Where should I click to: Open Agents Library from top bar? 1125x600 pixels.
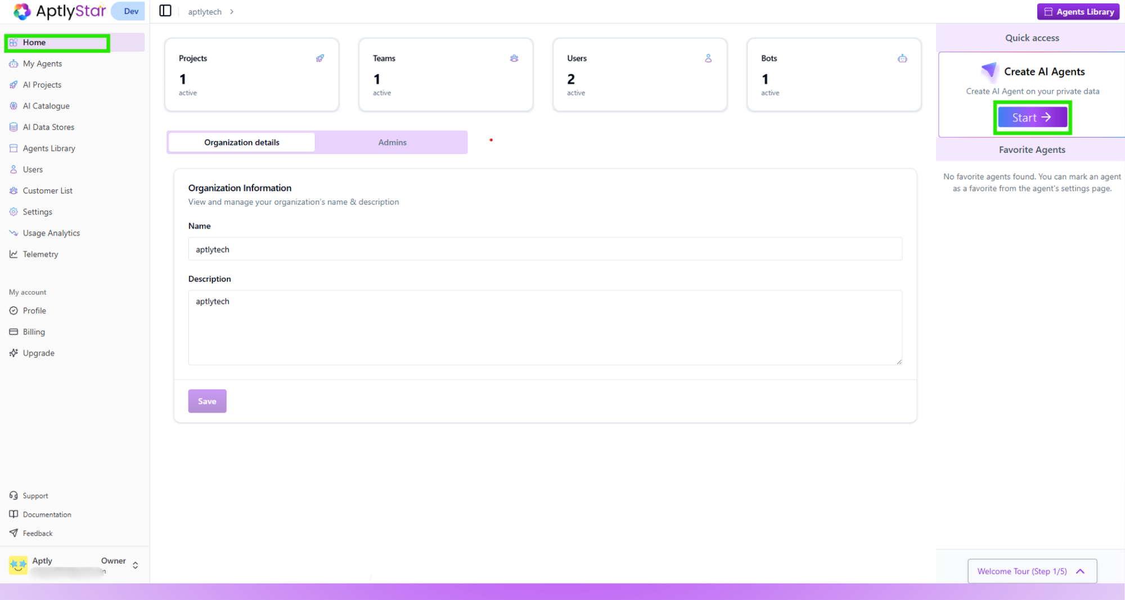click(1078, 11)
